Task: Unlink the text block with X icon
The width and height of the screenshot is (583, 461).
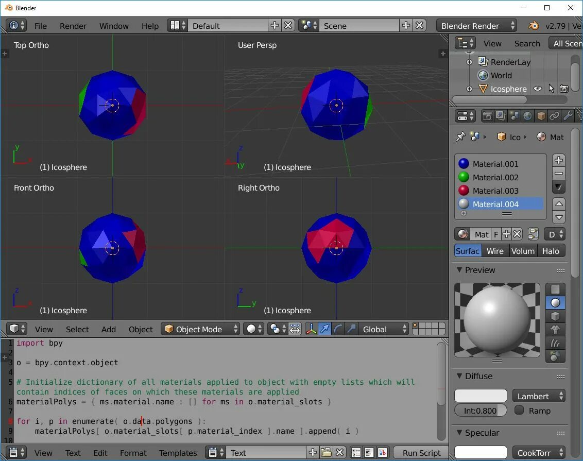Action: click(339, 452)
